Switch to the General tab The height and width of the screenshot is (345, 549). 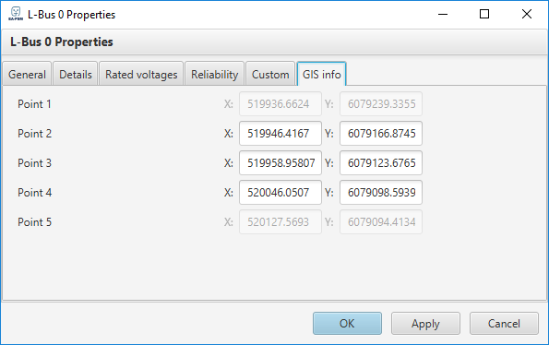click(27, 74)
